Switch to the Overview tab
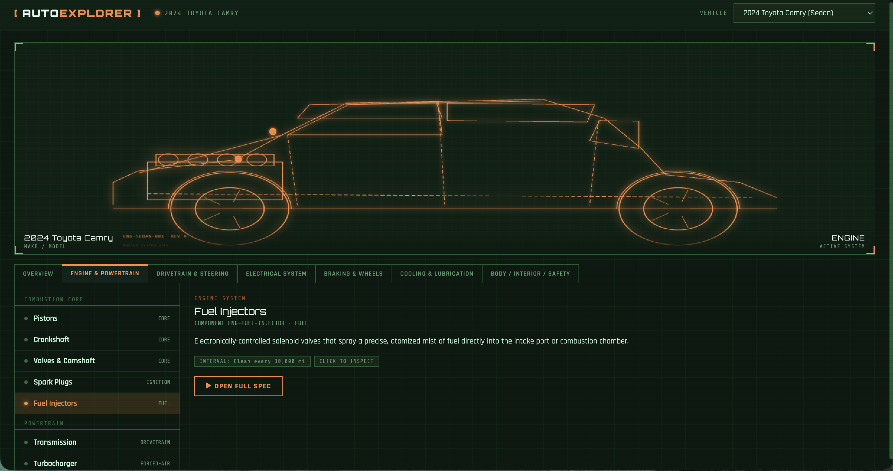 tap(38, 274)
